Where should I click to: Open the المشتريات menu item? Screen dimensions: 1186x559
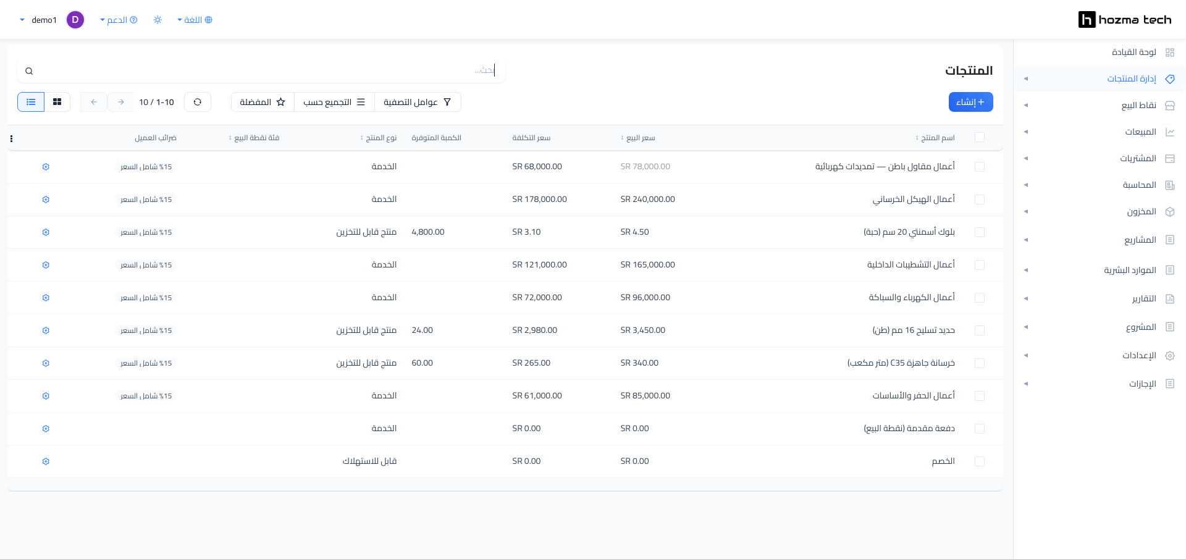[1138, 159]
